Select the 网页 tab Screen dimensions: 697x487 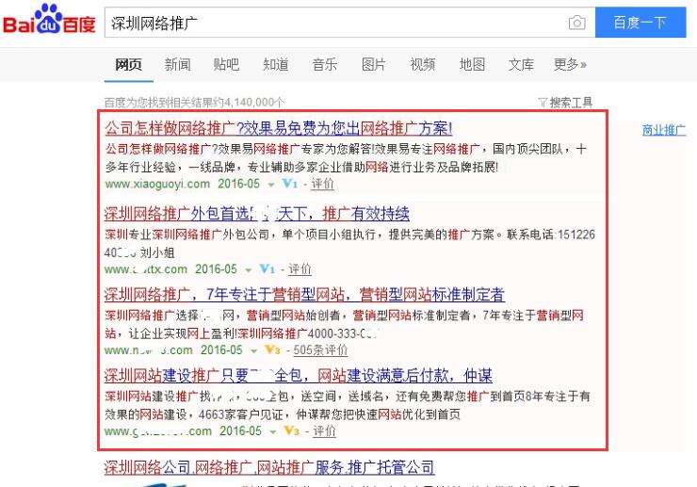coord(128,64)
